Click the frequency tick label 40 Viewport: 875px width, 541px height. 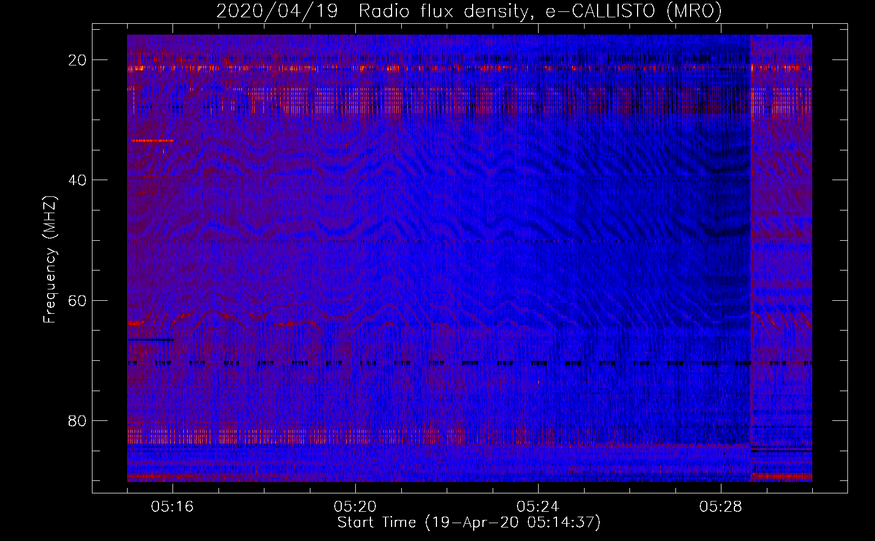[x=77, y=180]
